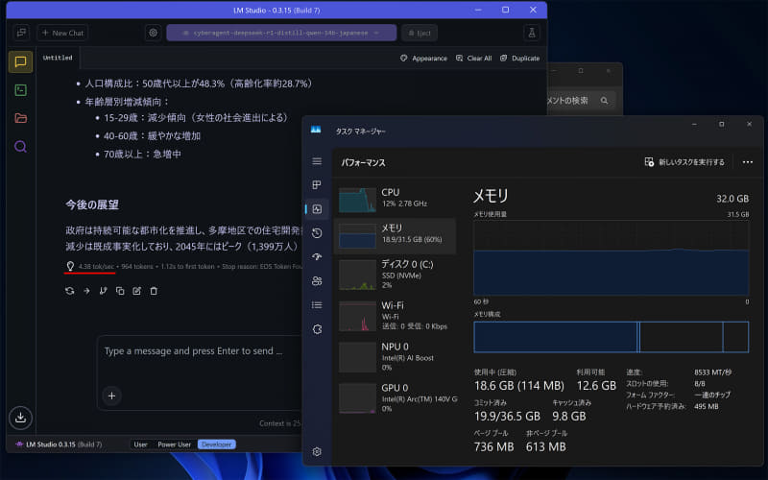Viewport: 768px width, 480px height.
Task: Select メモリ in performance list
Action: [395, 236]
